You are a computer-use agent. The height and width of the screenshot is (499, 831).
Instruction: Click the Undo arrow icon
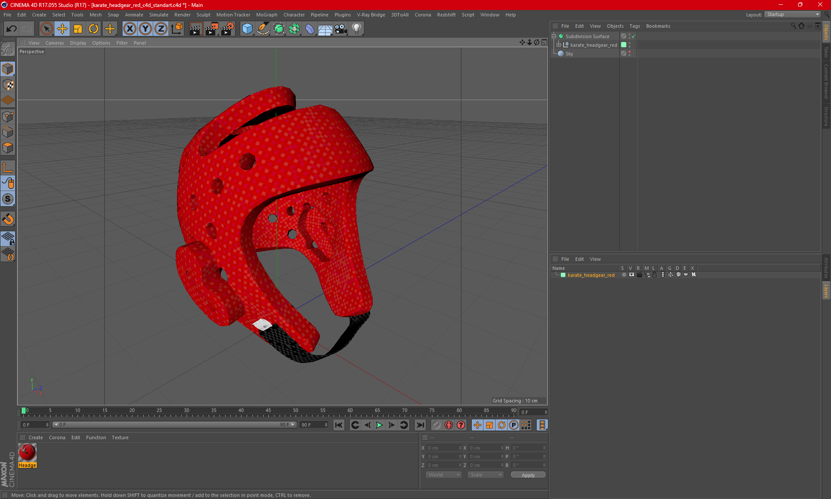click(11, 29)
